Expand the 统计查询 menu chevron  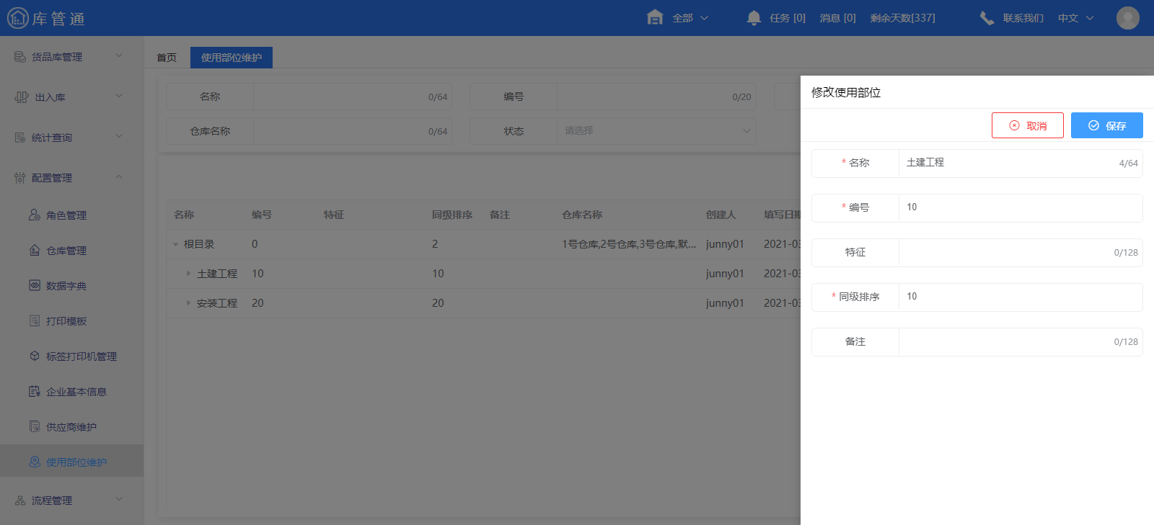(119, 136)
